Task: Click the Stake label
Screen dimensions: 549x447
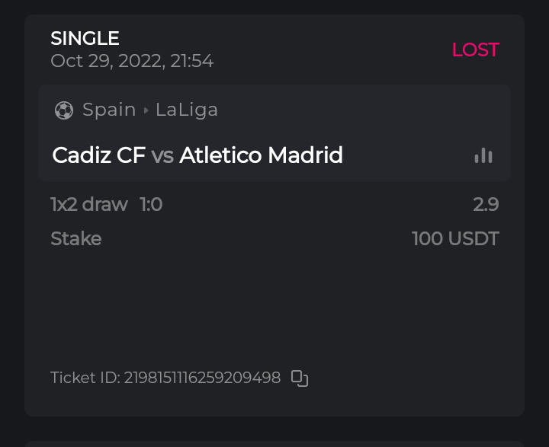Action: coord(75,239)
